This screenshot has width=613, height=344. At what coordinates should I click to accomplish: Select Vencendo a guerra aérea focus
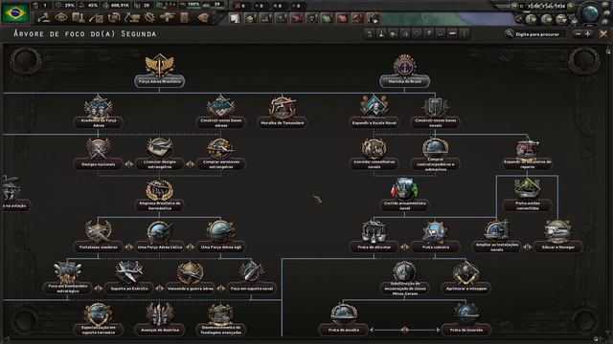[191, 278]
